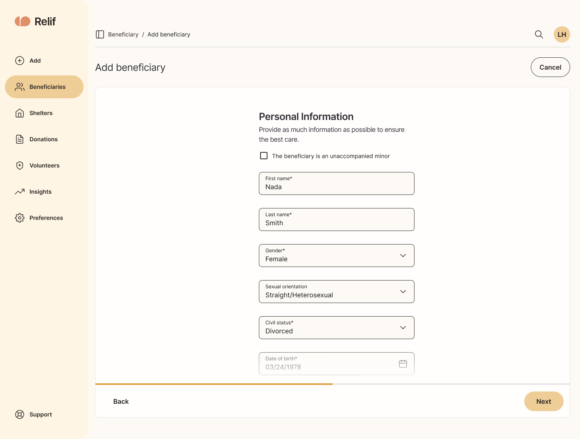This screenshot has height=439, width=580.
Task: Navigate to Volunteers section
Action: [44, 165]
